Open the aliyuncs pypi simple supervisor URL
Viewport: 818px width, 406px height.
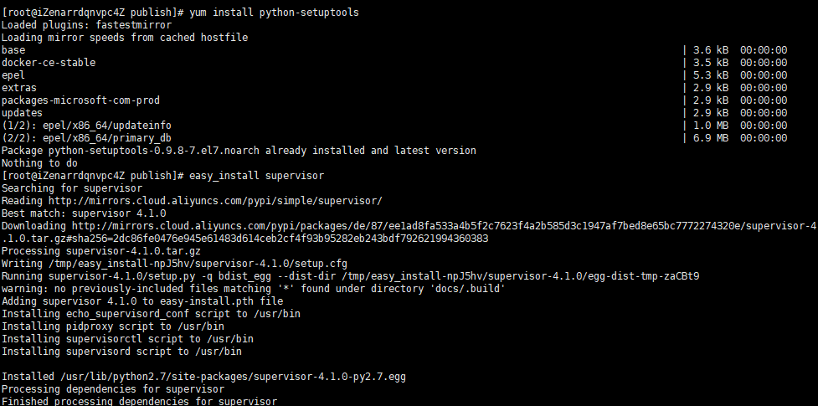click(x=215, y=201)
